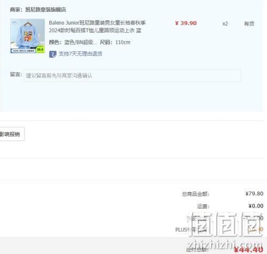Click the 应付总额 ¥44.40 total
The image size is (267, 254).
click(248, 250)
